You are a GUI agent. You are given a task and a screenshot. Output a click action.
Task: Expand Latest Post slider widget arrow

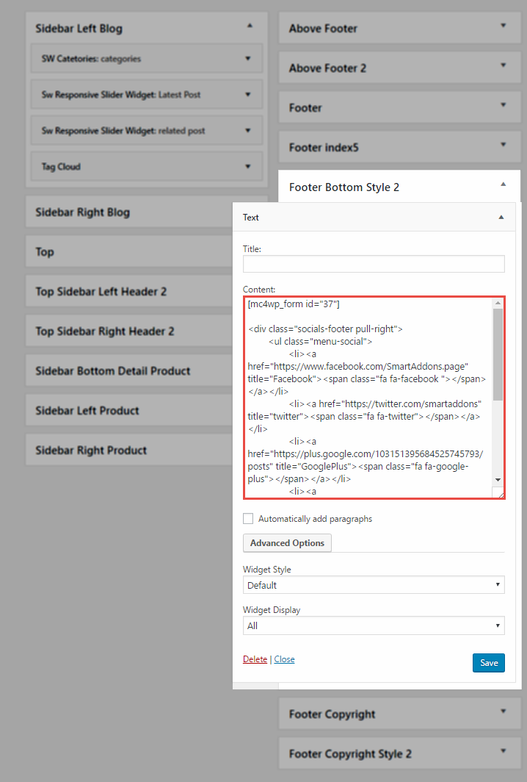pos(247,94)
